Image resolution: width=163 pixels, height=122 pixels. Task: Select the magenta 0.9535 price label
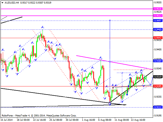(157, 9)
